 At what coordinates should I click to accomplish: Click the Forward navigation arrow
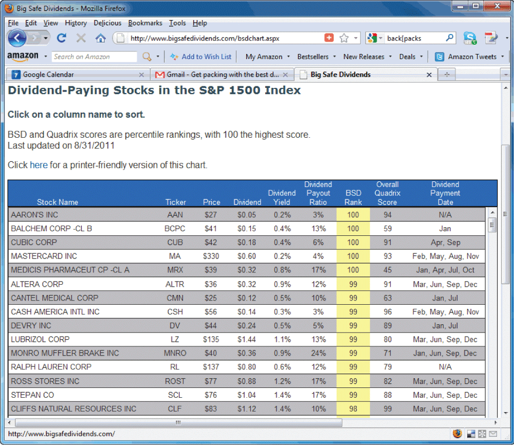pyautogui.click(x=34, y=39)
